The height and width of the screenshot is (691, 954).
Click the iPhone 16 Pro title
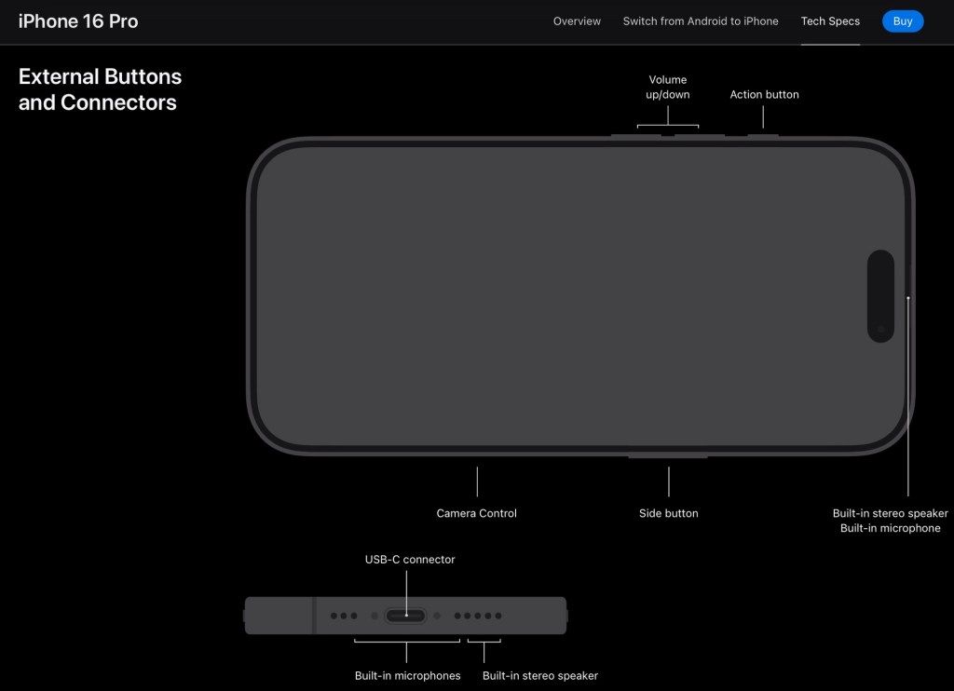pyautogui.click(x=78, y=21)
